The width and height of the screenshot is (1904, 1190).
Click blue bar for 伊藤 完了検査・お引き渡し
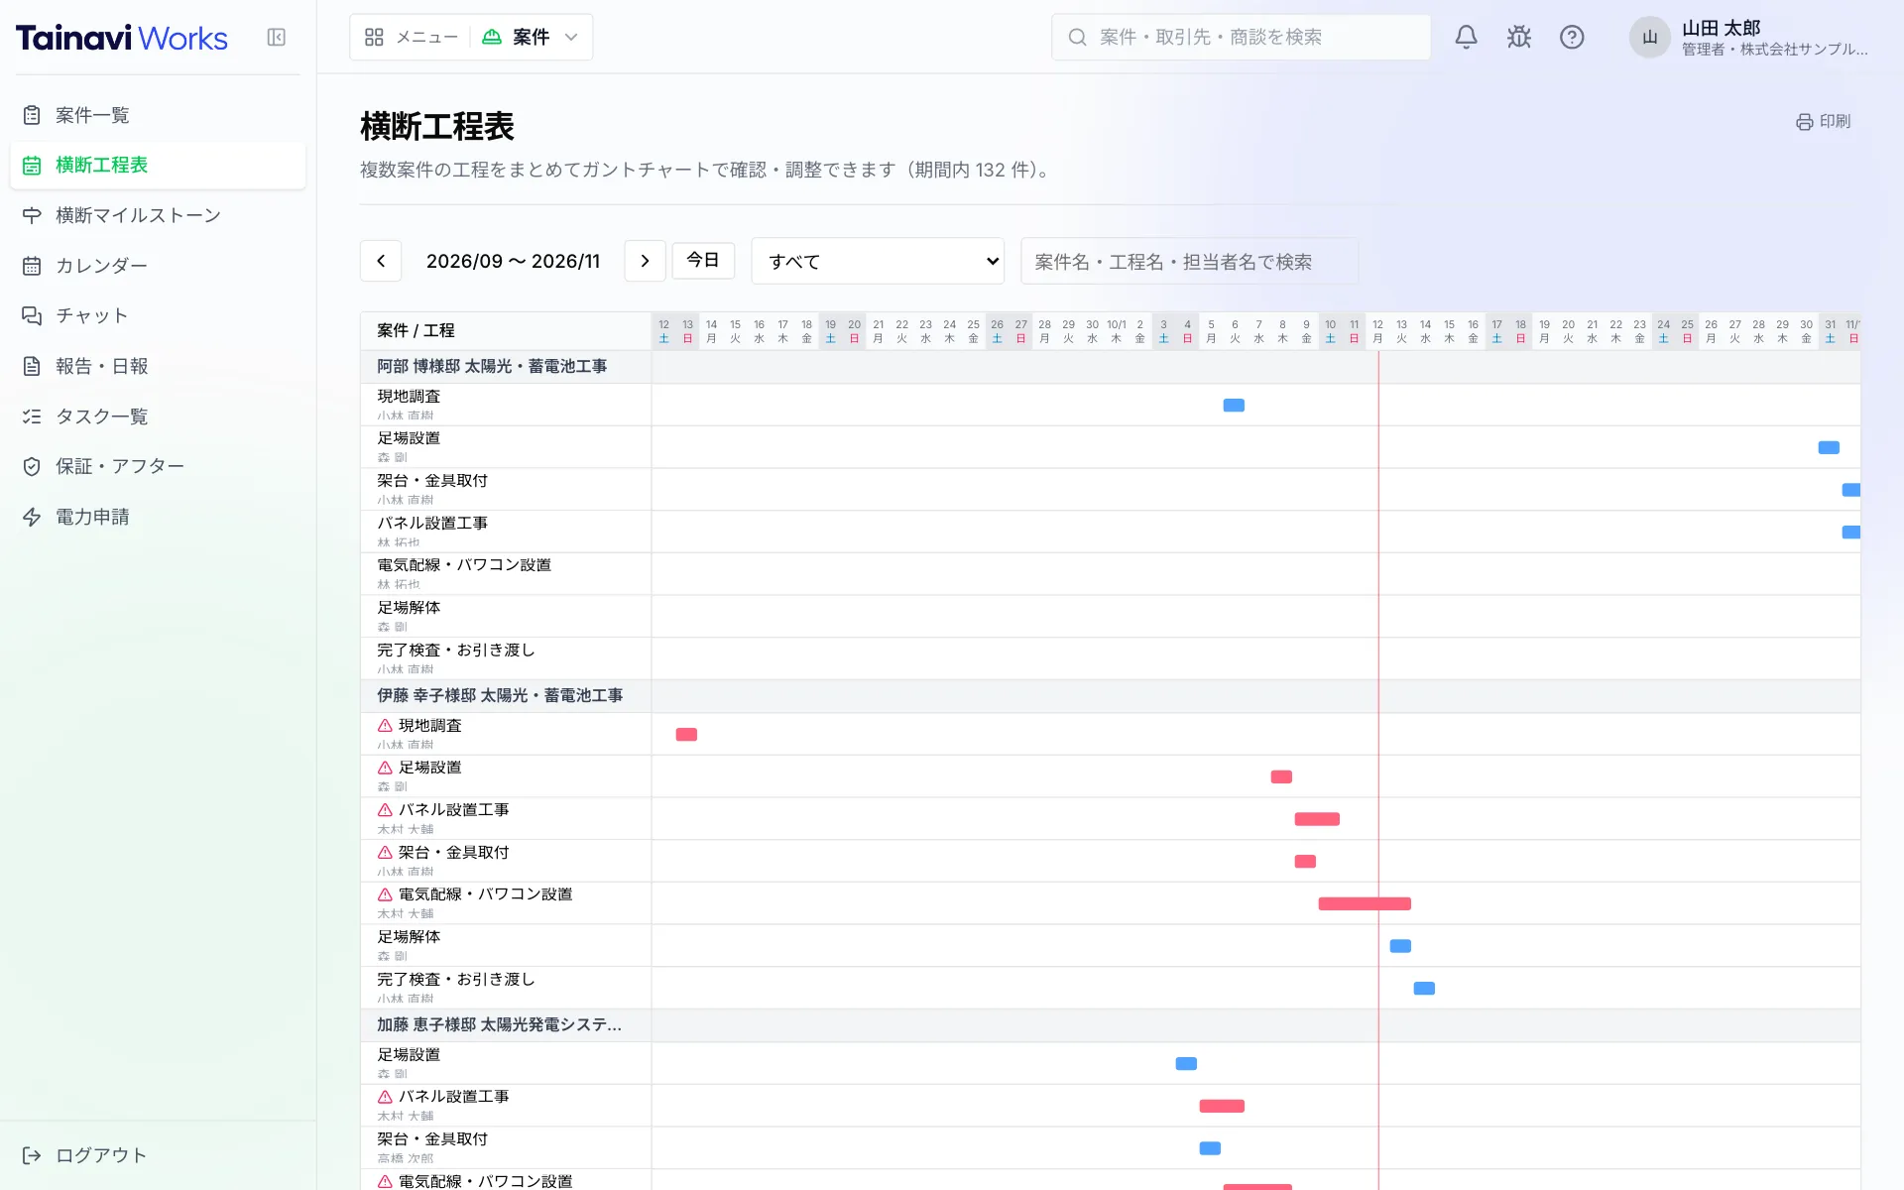(1424, 989)
